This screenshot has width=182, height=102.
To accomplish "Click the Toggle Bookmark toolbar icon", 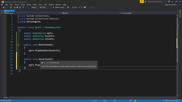I will [x=85, y=7].
